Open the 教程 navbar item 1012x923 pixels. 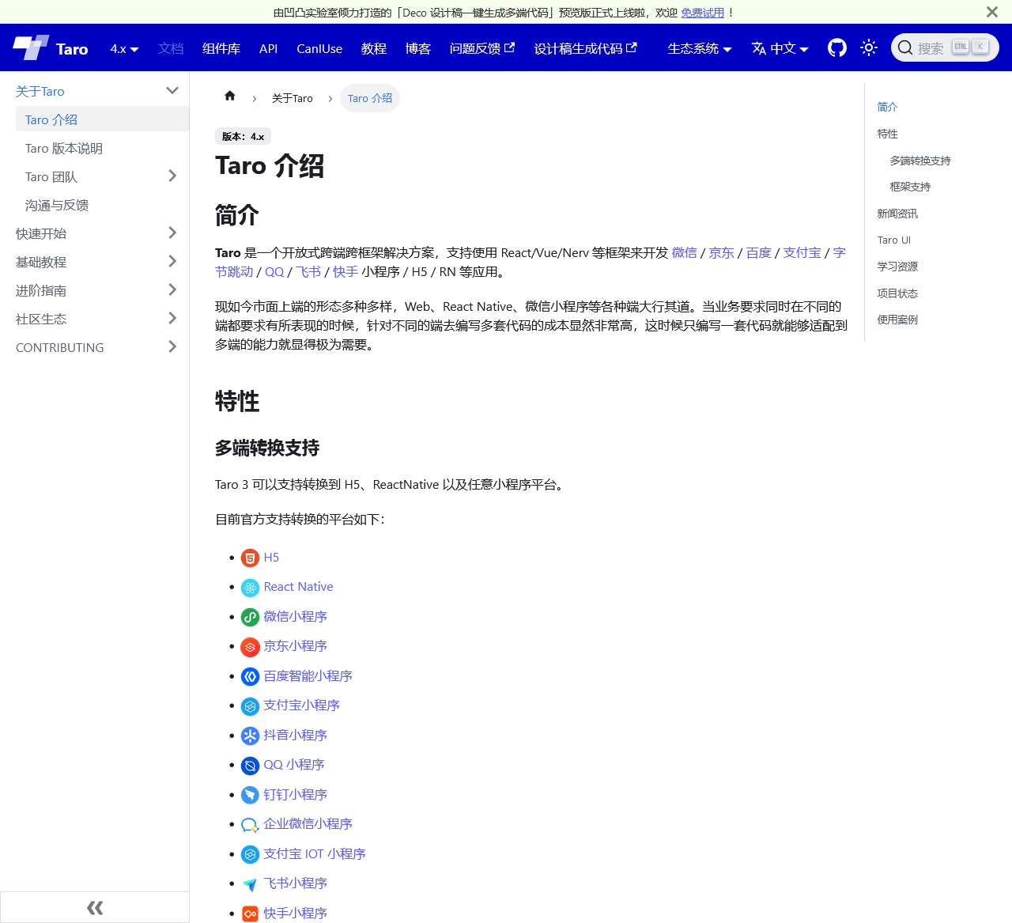[x=374, y=48]
